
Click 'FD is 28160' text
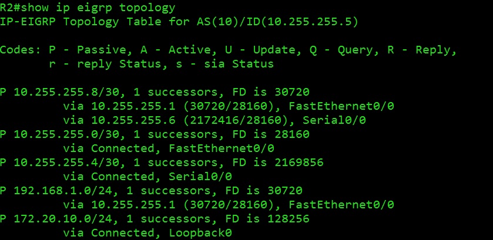pos(271,134)
